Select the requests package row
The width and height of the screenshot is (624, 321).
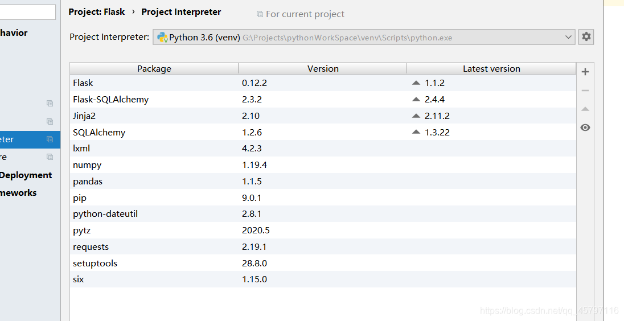[323, 246]
